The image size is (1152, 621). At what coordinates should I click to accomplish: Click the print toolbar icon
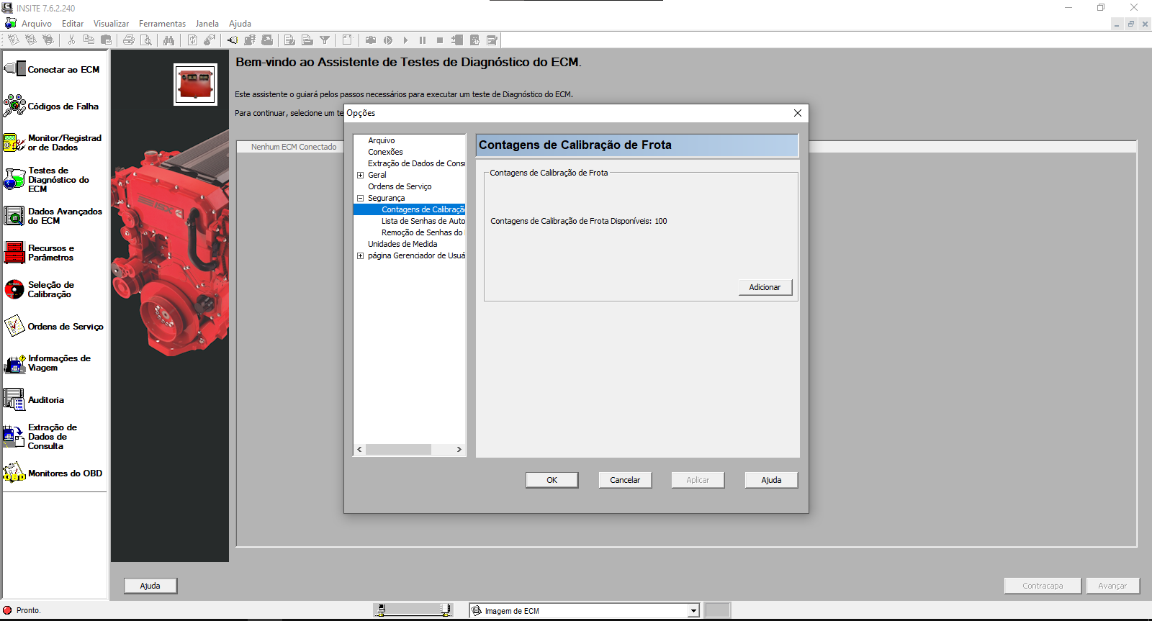click(x=129, y=40)
